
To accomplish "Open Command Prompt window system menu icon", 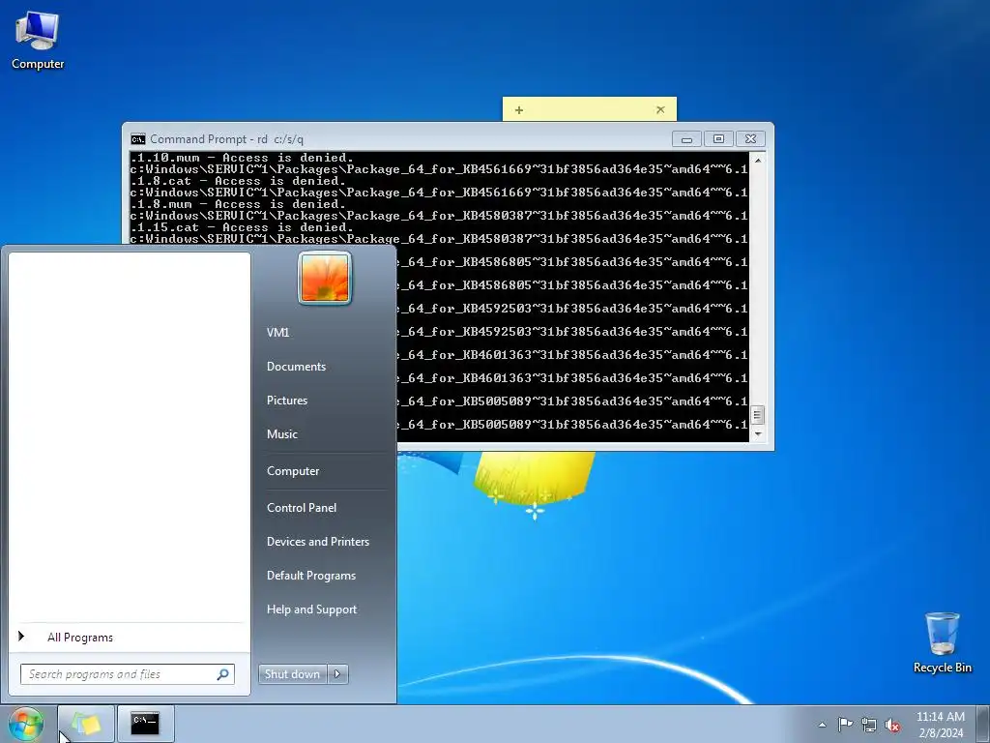I will [x=137, y=139].
